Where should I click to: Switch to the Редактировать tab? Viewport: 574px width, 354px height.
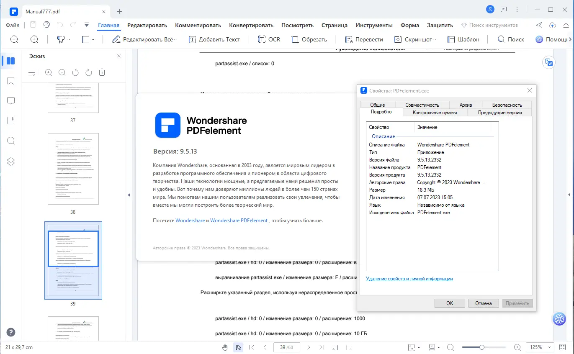(x=147, y=25)
